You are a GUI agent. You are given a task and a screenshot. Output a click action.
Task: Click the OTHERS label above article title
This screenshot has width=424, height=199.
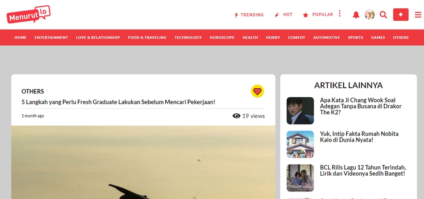pos(33,91)
